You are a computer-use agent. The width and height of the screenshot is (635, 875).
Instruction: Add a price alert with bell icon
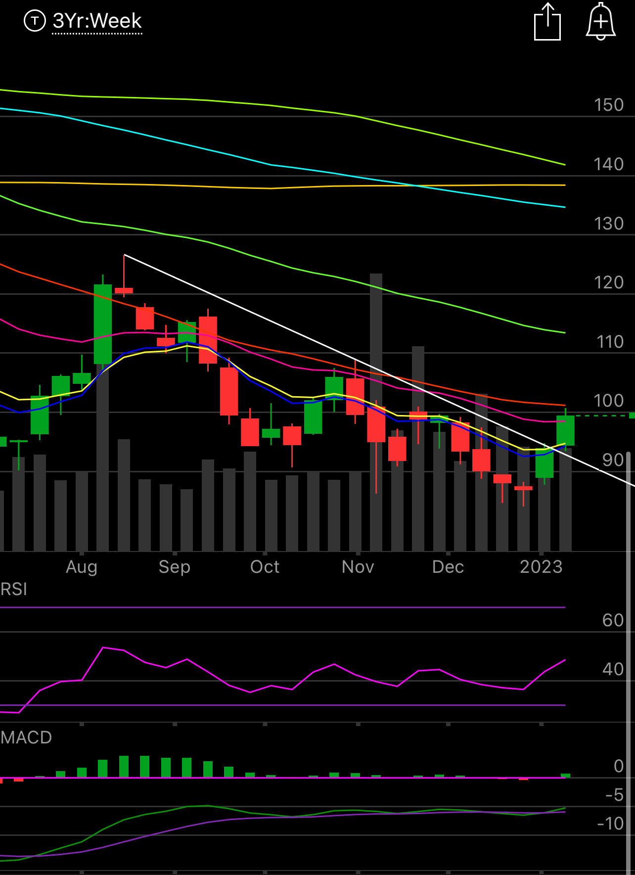600,21
